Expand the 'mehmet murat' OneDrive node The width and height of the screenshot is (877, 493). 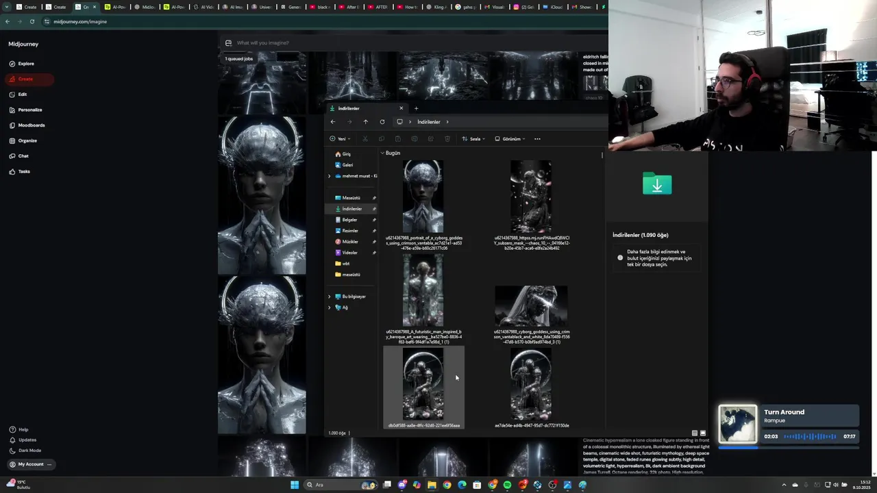pyautogui.click(x=329, y=176)
